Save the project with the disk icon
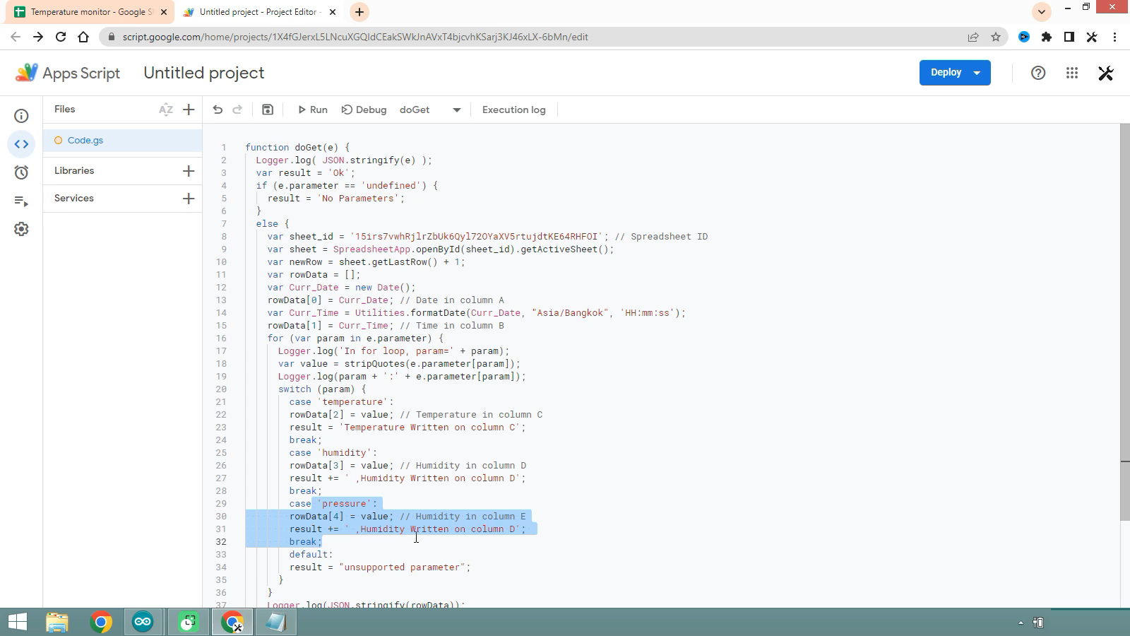 point(268,110)
